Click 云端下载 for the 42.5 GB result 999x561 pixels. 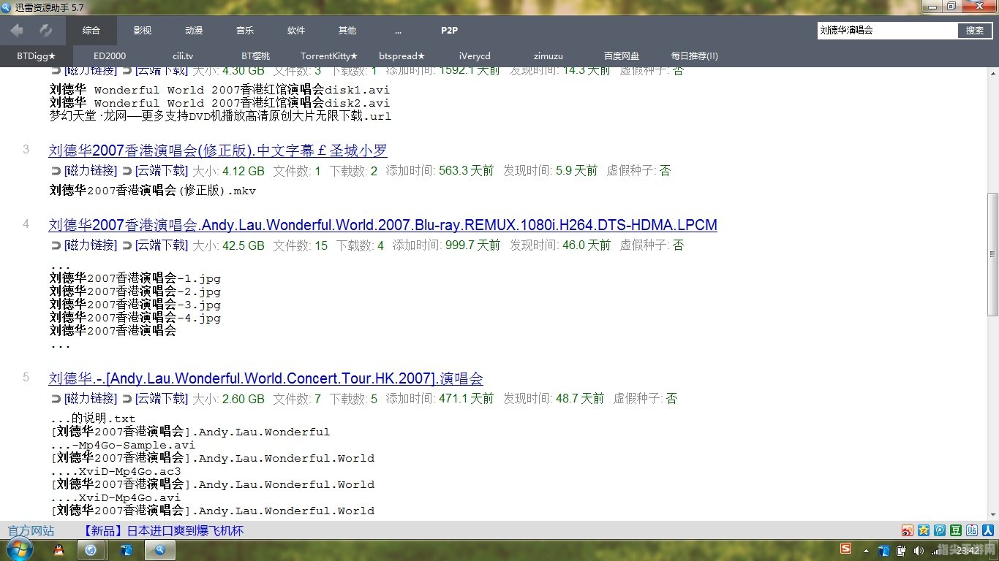[162, 245]
